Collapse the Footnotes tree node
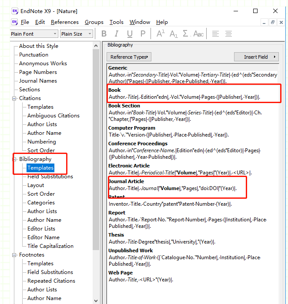This screenshot has height=304, width=288. [14, 255]
